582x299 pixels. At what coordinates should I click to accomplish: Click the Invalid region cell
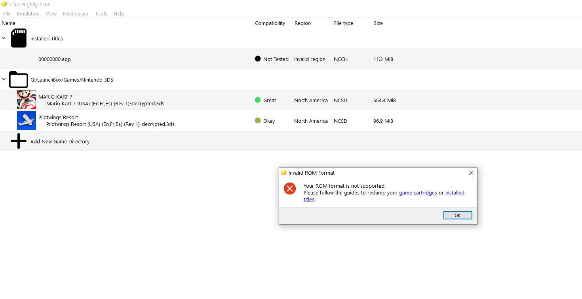(x=310, y=59)
